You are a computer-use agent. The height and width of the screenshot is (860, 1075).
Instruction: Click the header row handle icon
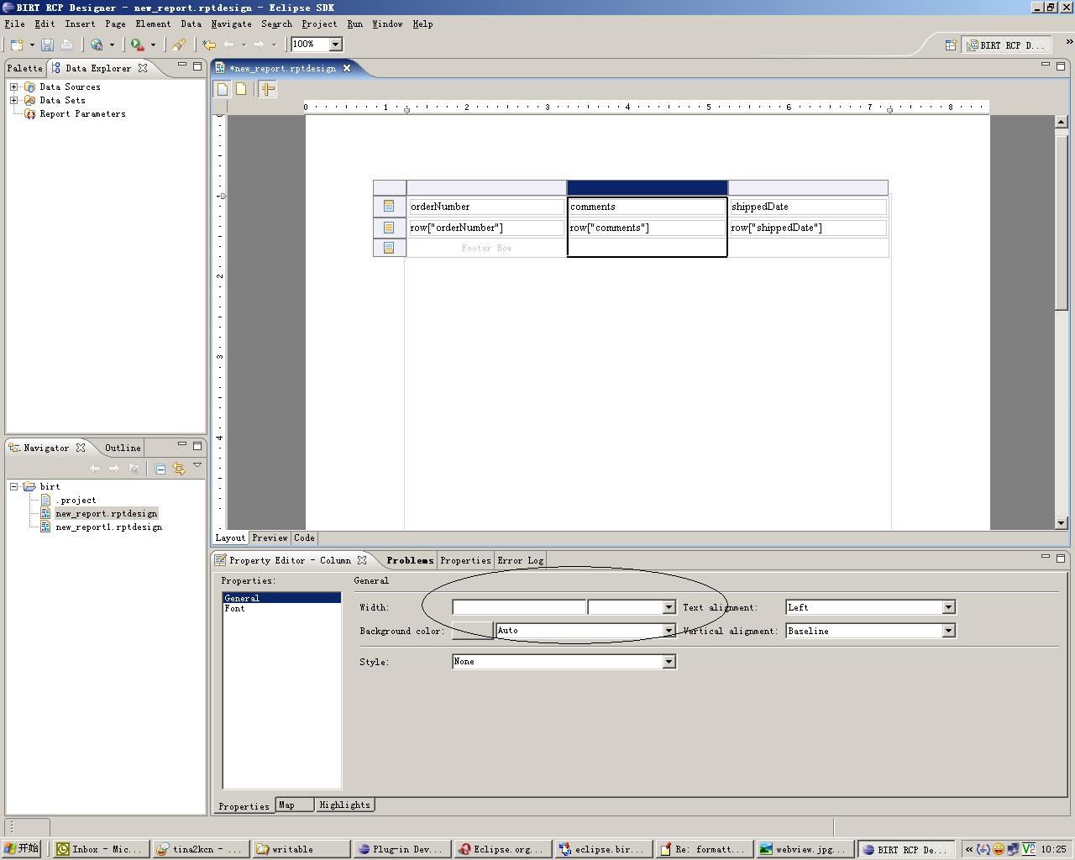click(389, 207)
